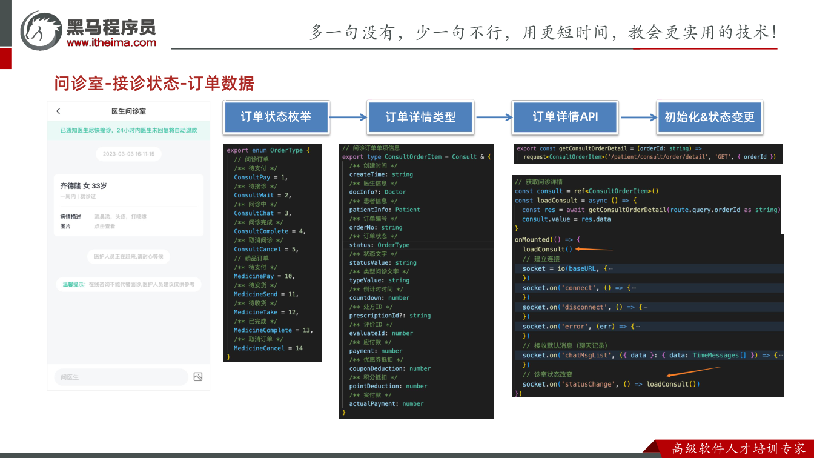This screenshot has width=814, height=458.
Task: Tap the image upload icon beside 问医生
Action: pos(198,377)
